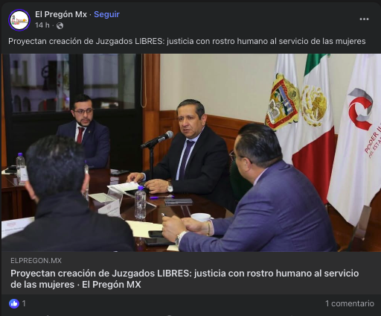Click the ELPREGON.MX domain label

click(x=36, y=261)
